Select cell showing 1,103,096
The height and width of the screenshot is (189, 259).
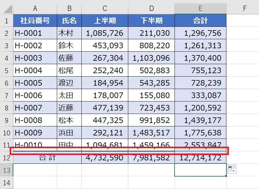pos(151,58)
